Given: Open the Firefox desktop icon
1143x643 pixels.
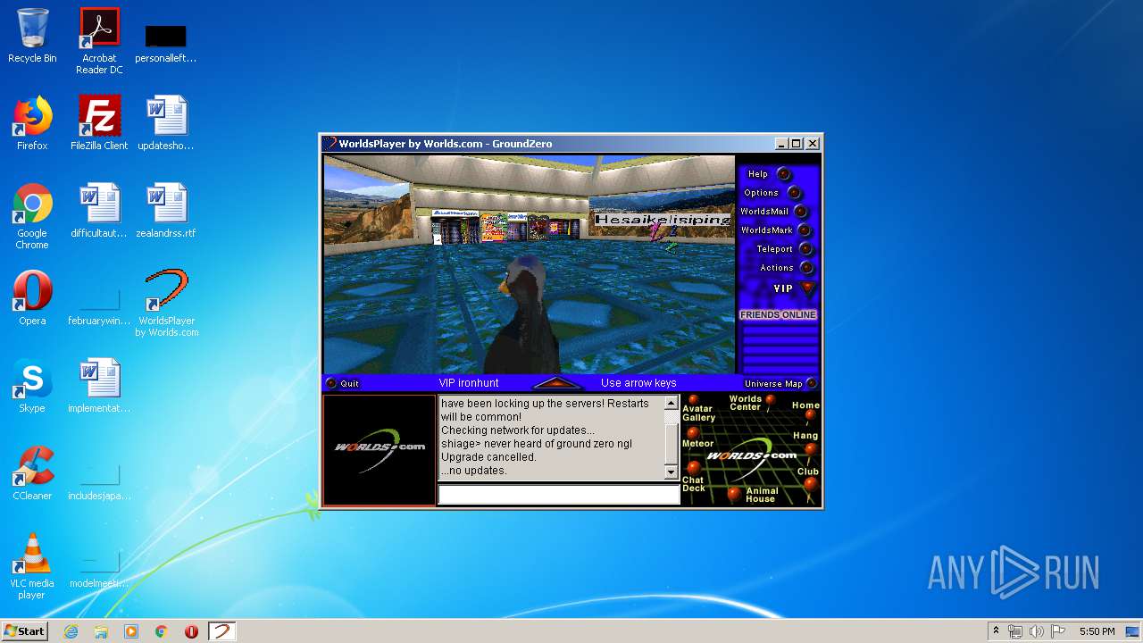Looking at the screenshot, I should [x=32, y=123].
